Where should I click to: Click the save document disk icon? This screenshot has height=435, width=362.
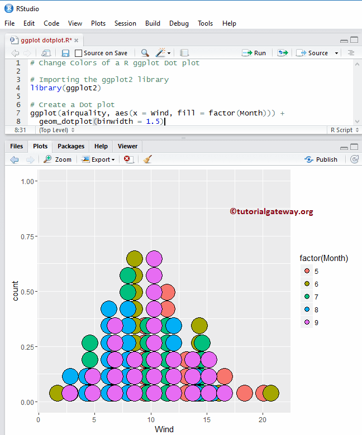tap(65, 53)
